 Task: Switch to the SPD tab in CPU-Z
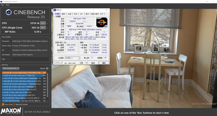click(x=81, y=14)
